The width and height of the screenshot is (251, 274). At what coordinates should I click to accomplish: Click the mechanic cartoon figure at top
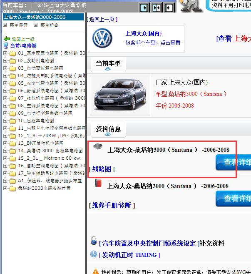pyautogui.click(x=191, y=6)
